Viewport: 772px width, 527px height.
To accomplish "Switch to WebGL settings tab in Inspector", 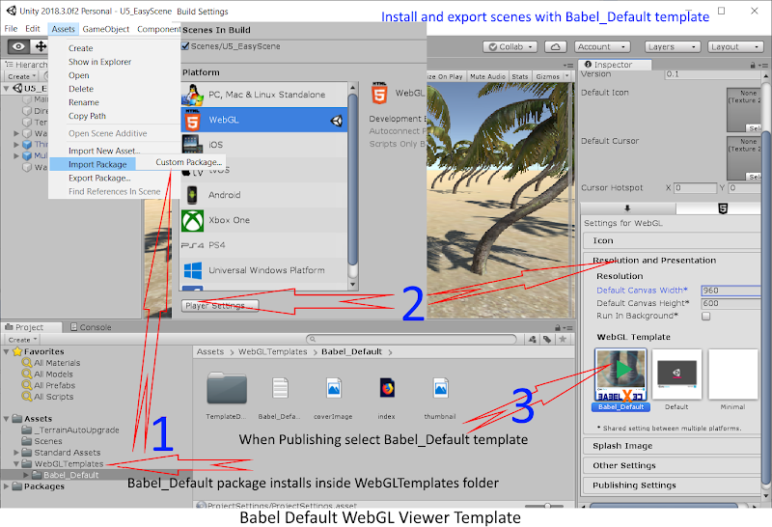I will click(x=722, y=208).
